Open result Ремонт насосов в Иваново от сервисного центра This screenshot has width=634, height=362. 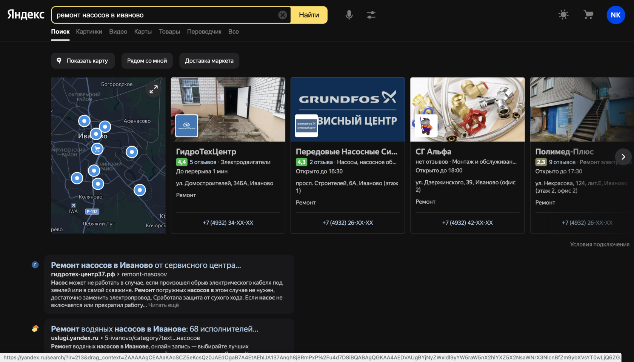pyautogui.click(x=146, y=265)
